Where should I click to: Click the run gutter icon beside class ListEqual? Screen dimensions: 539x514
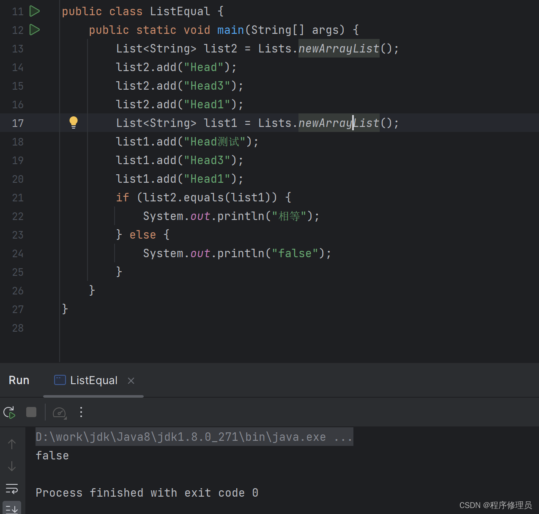pyautogui.click(x=35, y=11)
